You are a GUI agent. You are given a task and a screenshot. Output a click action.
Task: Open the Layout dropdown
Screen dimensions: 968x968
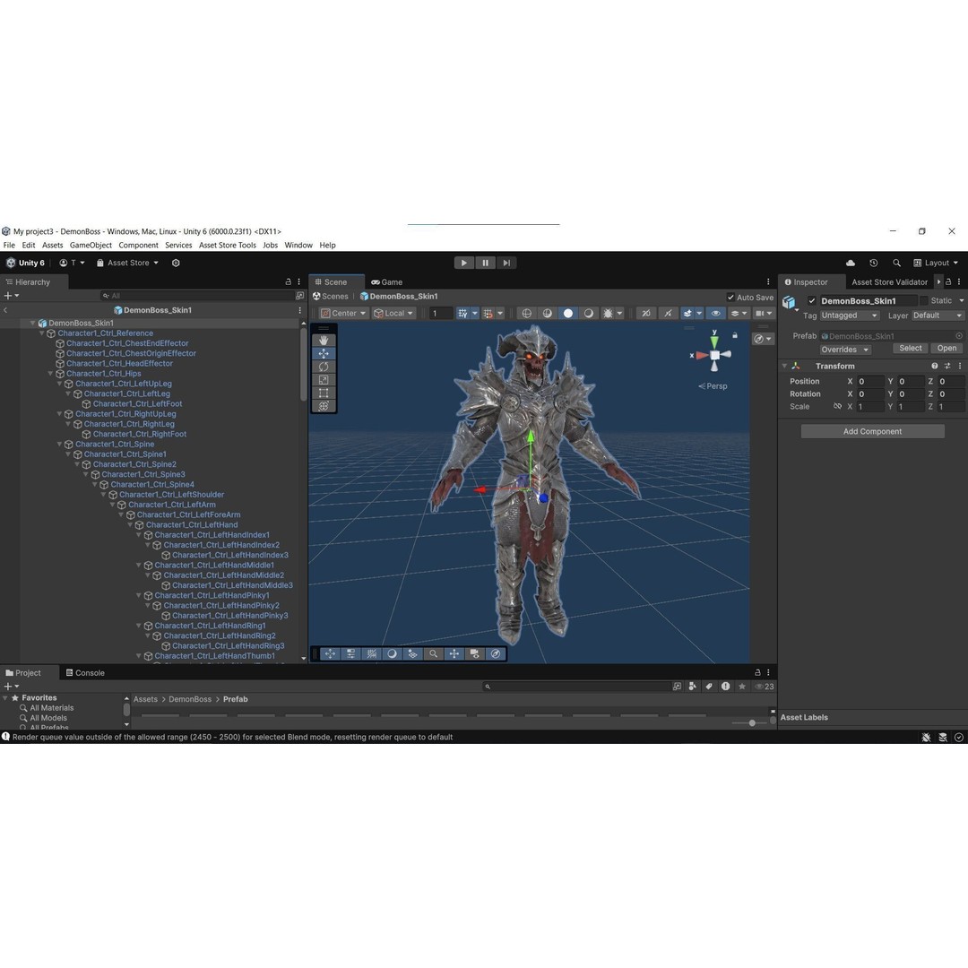tap(936, 263)
